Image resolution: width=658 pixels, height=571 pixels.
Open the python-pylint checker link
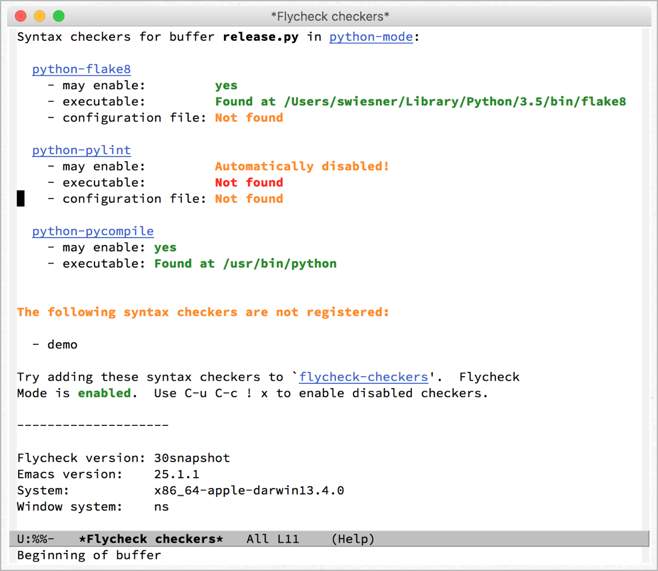click(x=81, y=150)
